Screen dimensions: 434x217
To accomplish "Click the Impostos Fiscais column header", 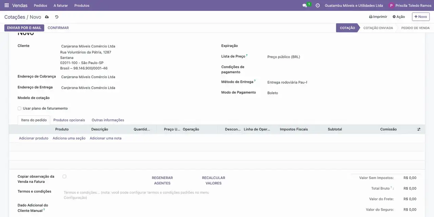I will [294, 129].
